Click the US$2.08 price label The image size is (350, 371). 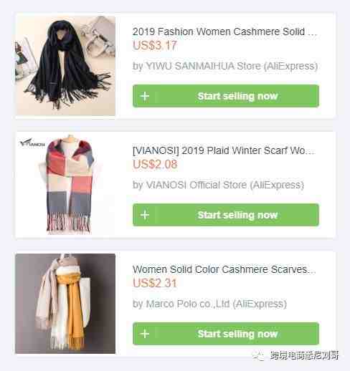tap(155, 164)
